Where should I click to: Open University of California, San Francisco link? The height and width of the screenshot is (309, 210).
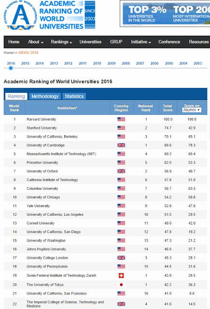point(56,294)
